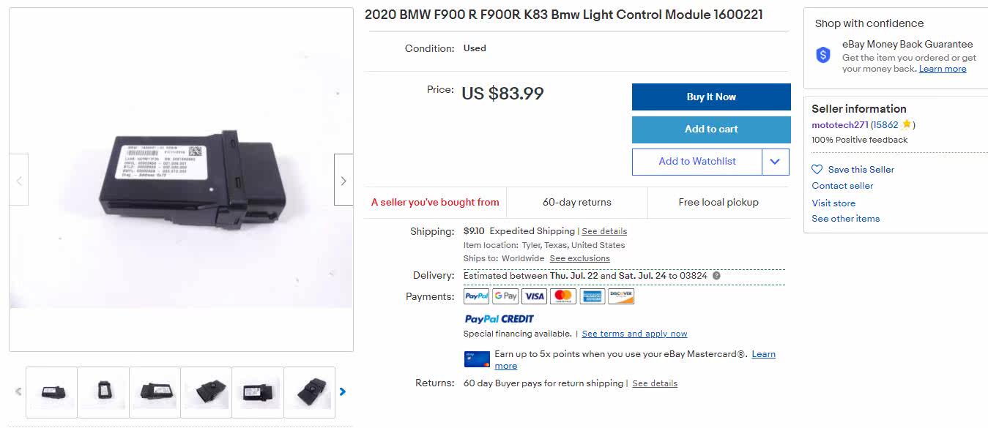Open See terms and apply now link

(x=634, y=334)
